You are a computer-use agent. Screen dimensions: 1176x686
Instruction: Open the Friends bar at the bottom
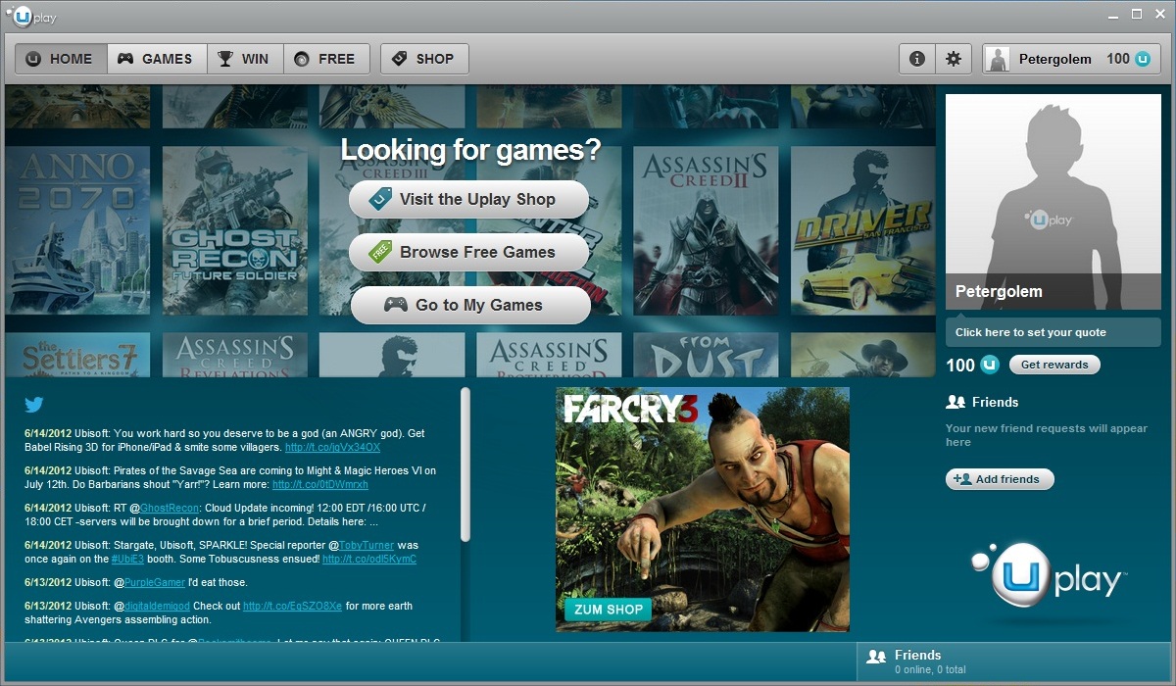click(x=1013, y=661)
